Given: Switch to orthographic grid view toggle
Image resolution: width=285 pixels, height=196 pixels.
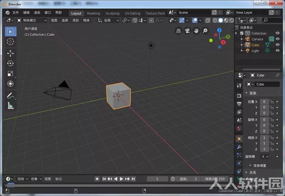Looking at the screenshot, I should (178, 31).
